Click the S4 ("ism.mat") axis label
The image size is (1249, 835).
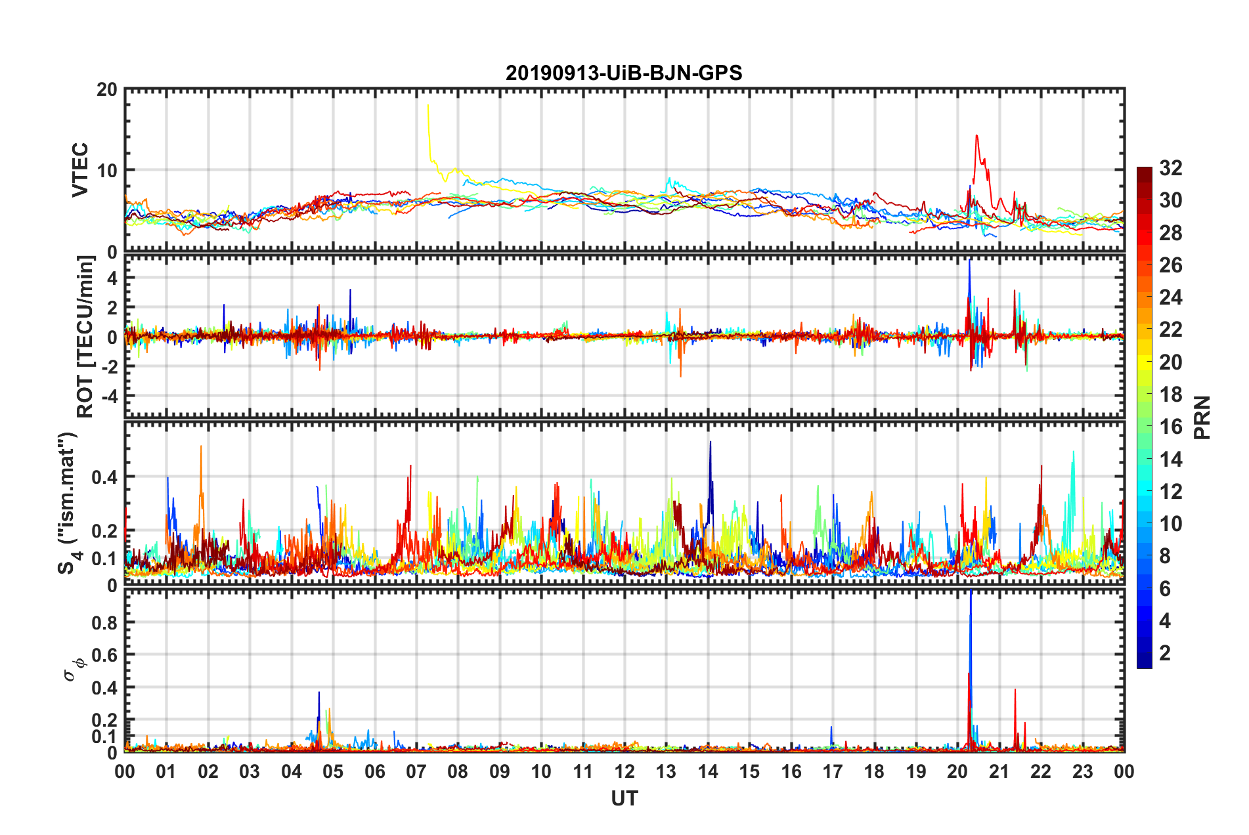pos(68,503)
